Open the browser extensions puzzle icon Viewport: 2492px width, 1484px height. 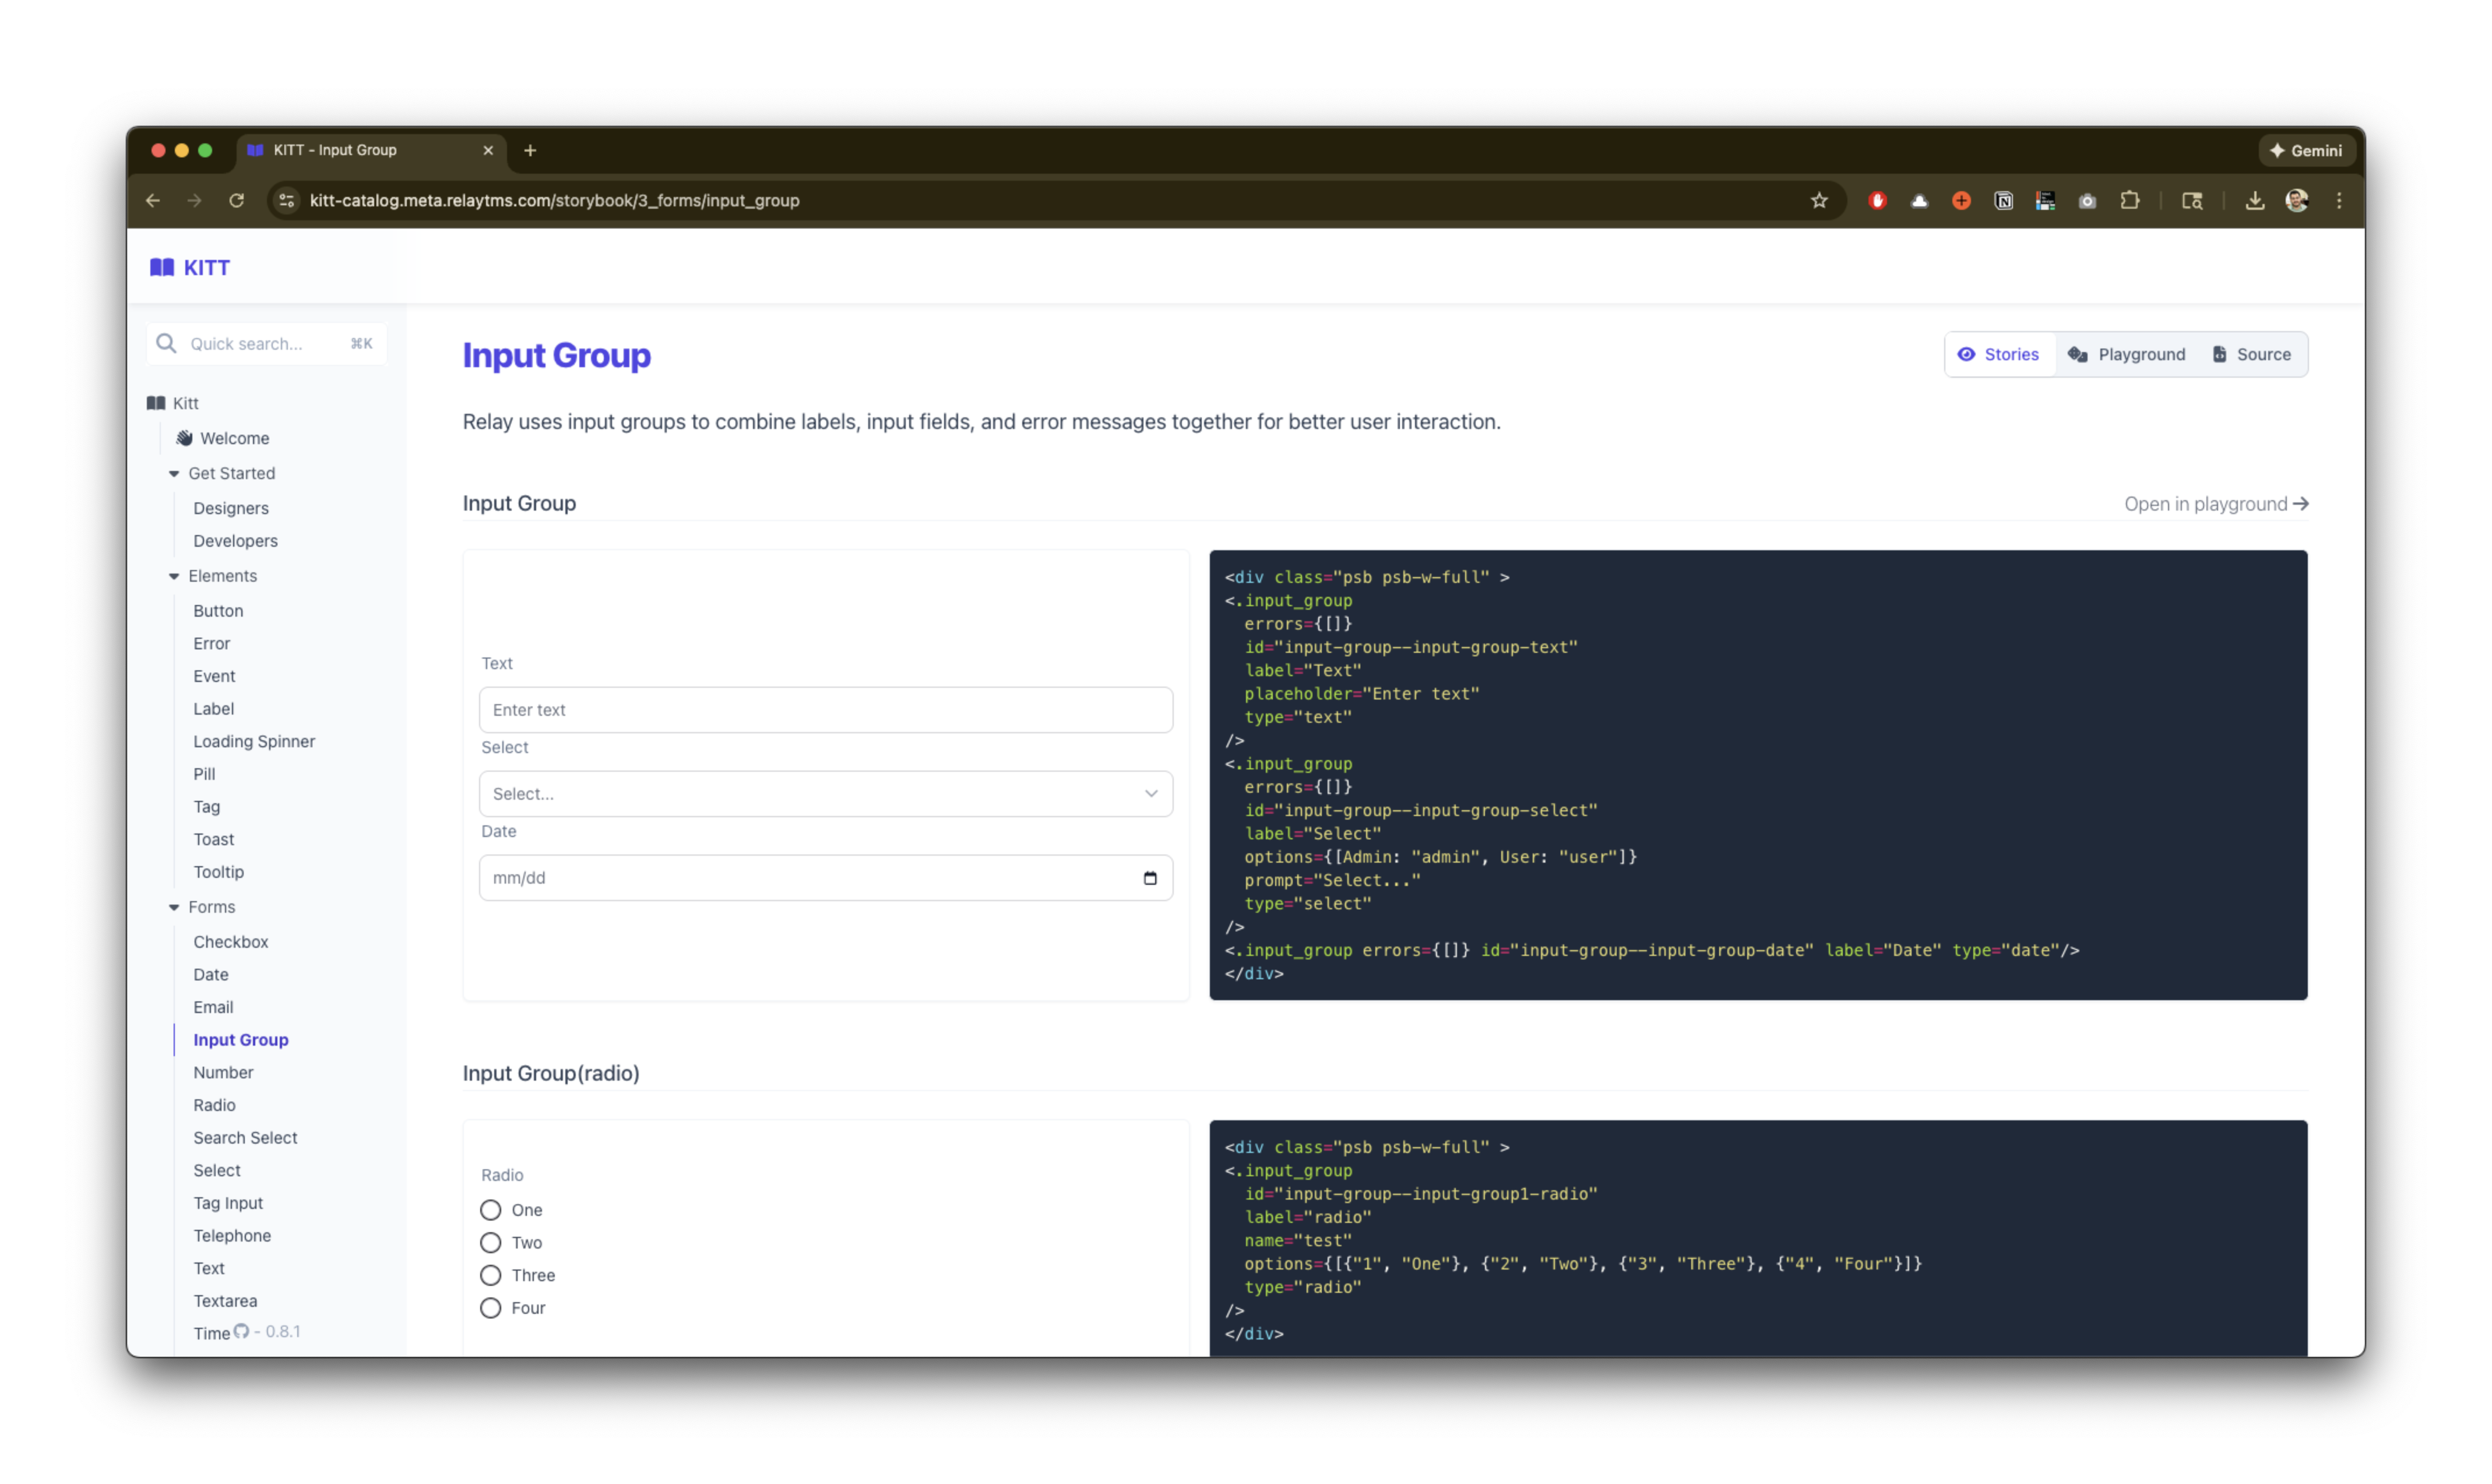click(2129, 201)
